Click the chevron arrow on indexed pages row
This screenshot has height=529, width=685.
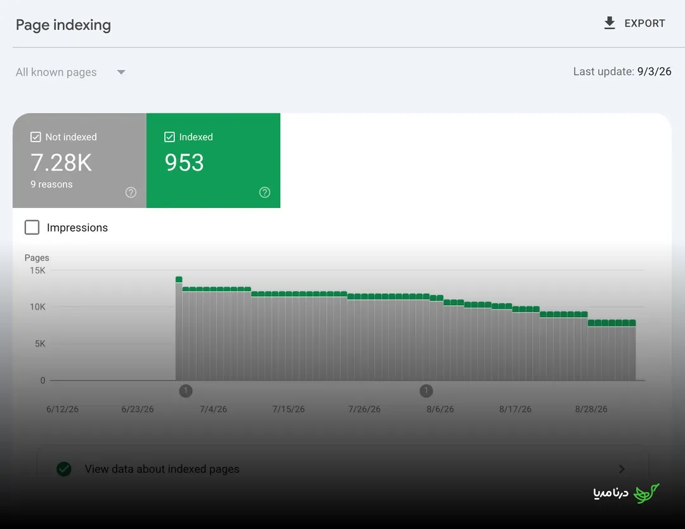[622, 469]
